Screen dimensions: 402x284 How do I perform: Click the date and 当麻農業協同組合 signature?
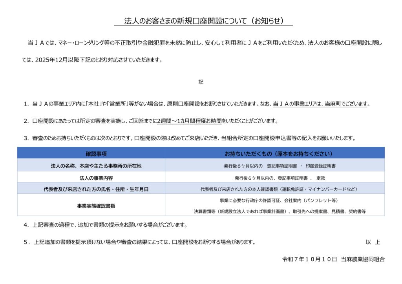(333, 259)
